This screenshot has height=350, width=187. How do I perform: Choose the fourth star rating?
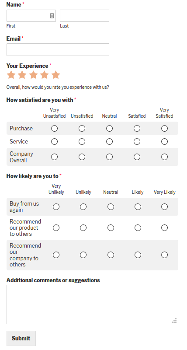click(x=45, y=75)
